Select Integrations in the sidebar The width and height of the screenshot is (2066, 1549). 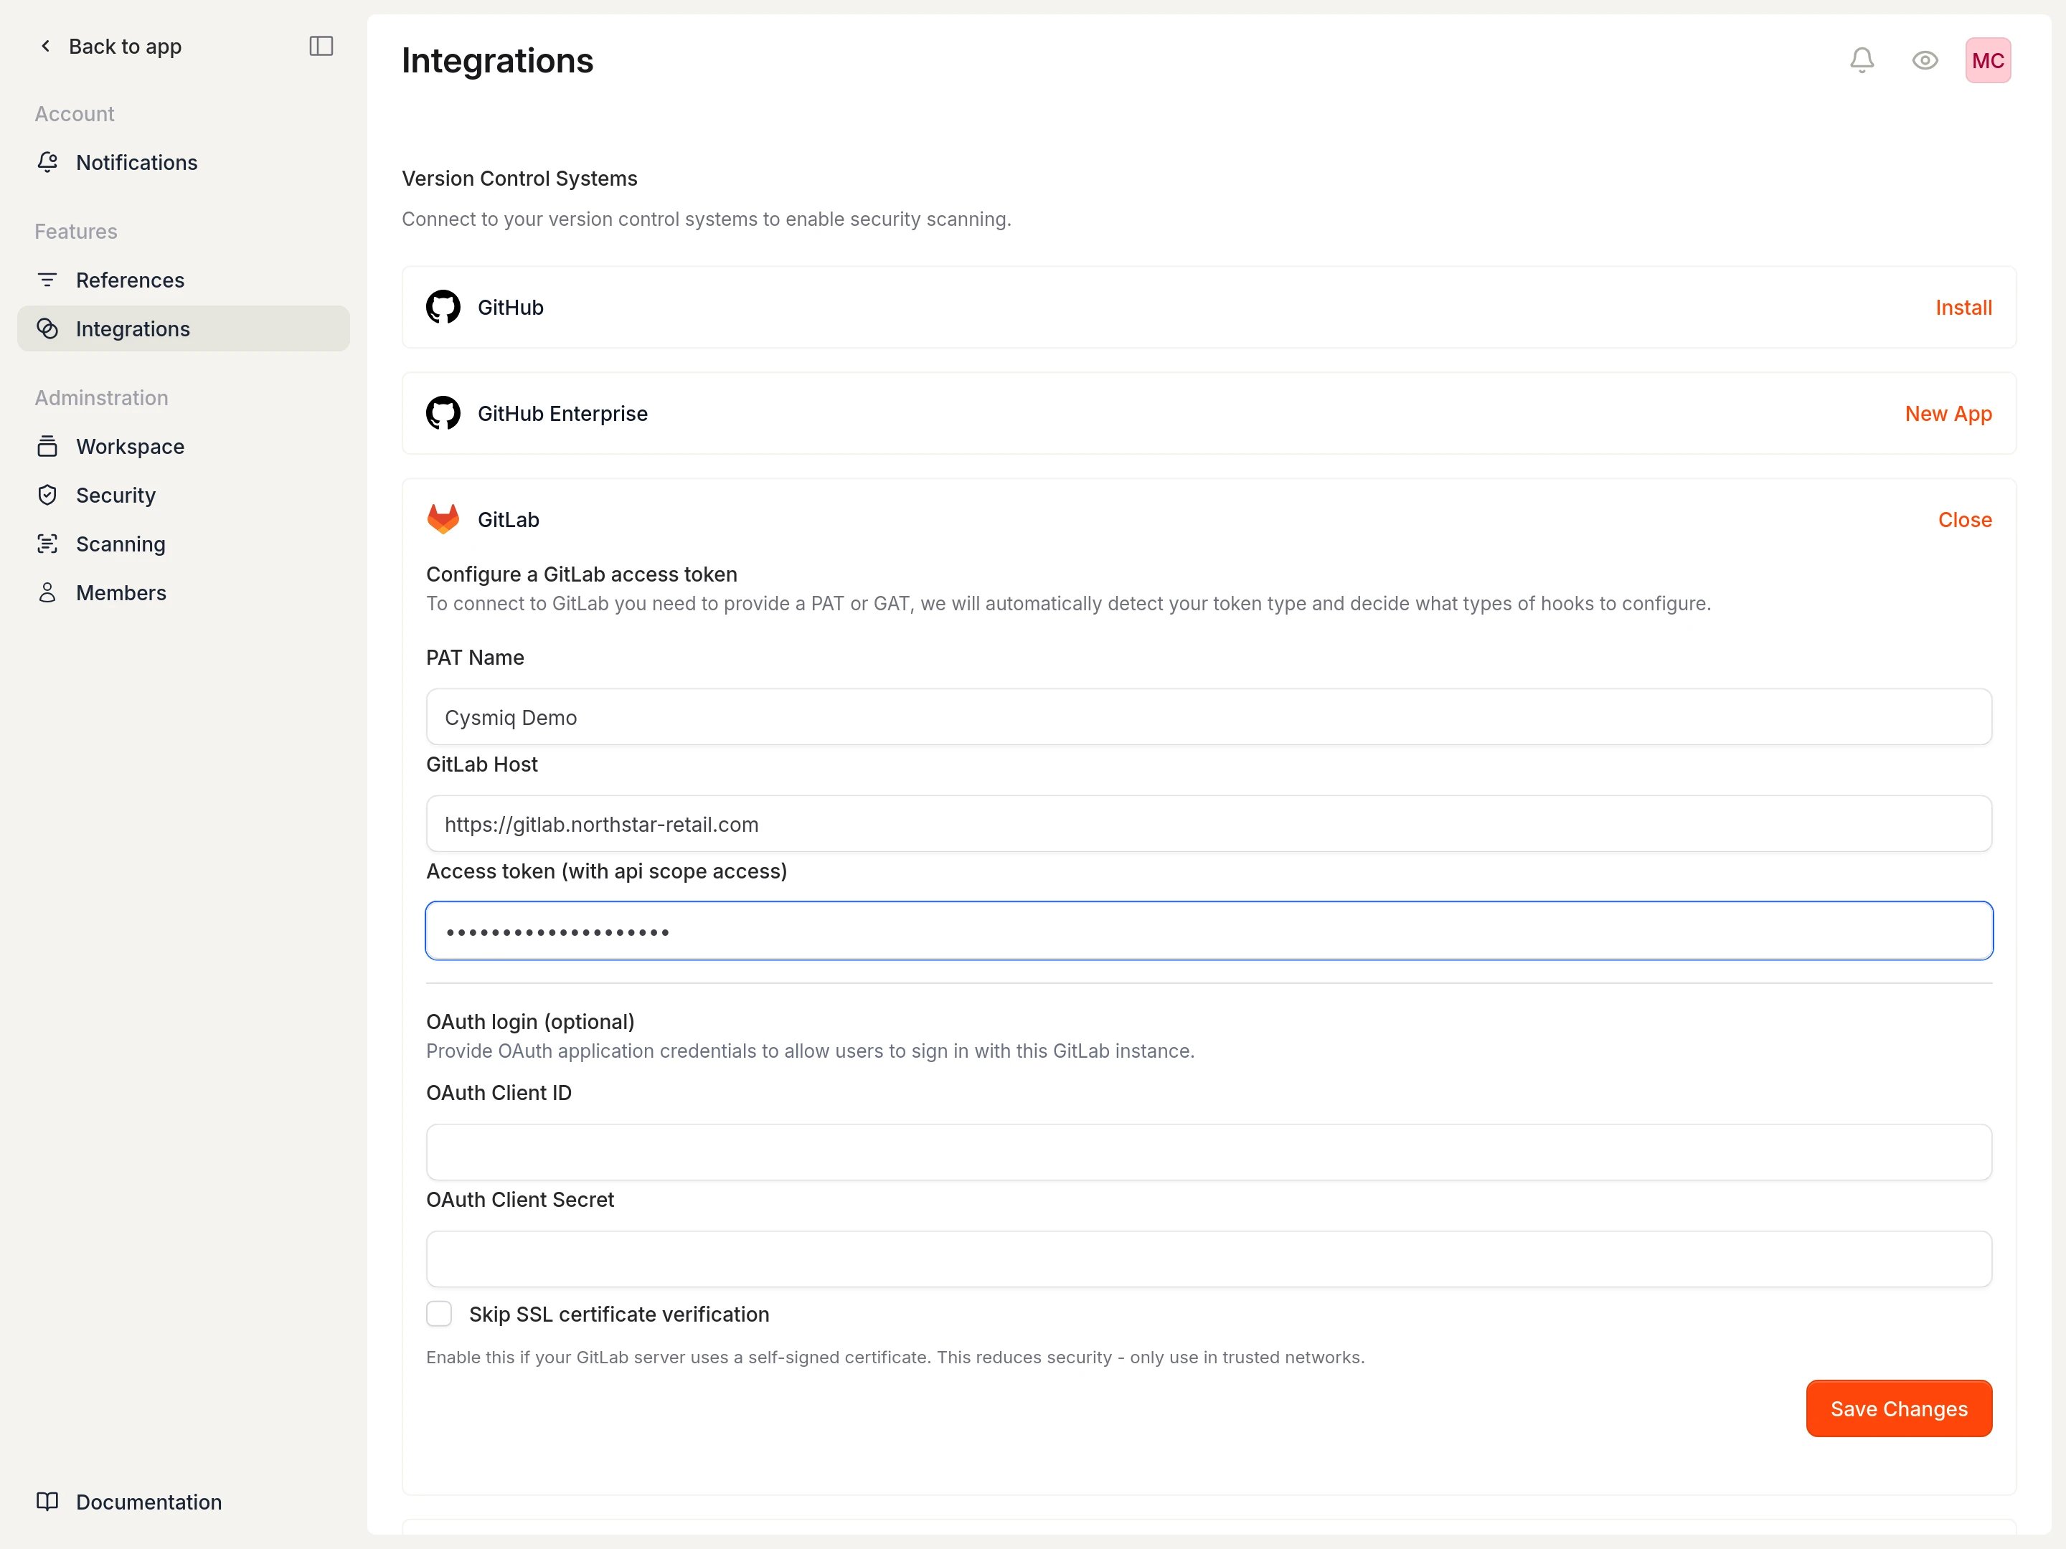(x=183, y=328)
